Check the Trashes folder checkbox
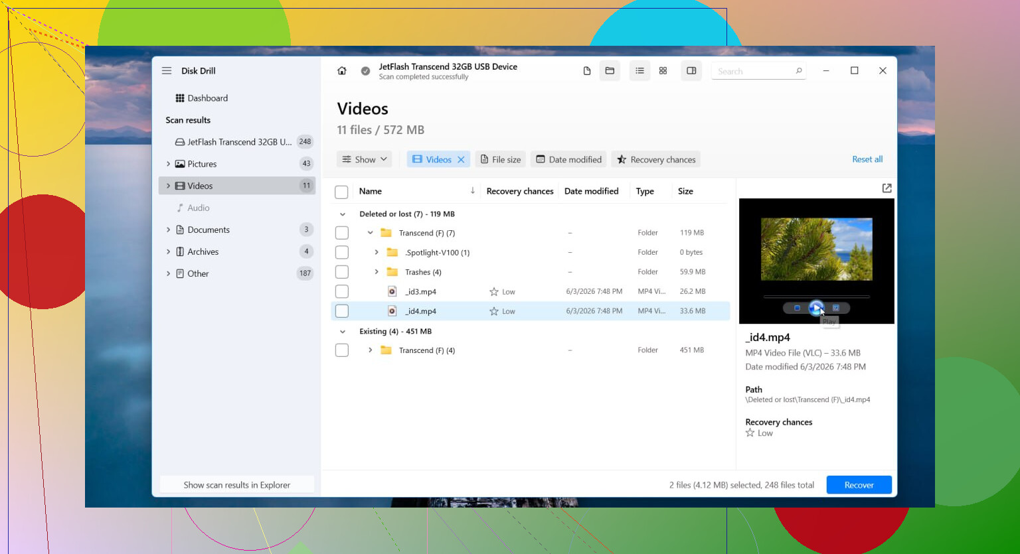This screenshot has height=554, width=1020. pyautogui.click(x=342, y=272)
